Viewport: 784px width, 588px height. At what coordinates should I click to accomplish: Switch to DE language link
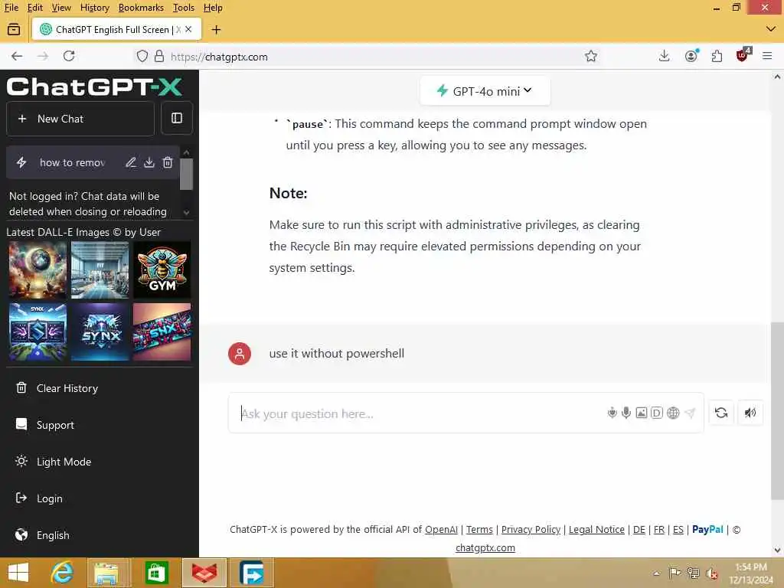(x=639, y=530)
